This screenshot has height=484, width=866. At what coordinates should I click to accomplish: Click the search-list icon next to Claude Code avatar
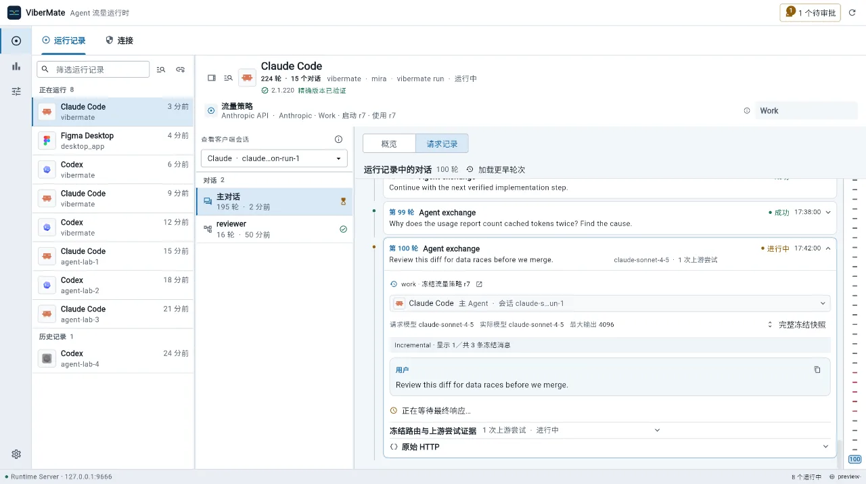pyautogui.click(x=229, y=78)
